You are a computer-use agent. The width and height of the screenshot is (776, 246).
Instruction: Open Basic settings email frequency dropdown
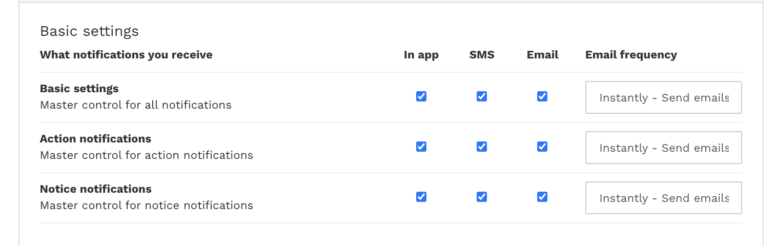664,97
